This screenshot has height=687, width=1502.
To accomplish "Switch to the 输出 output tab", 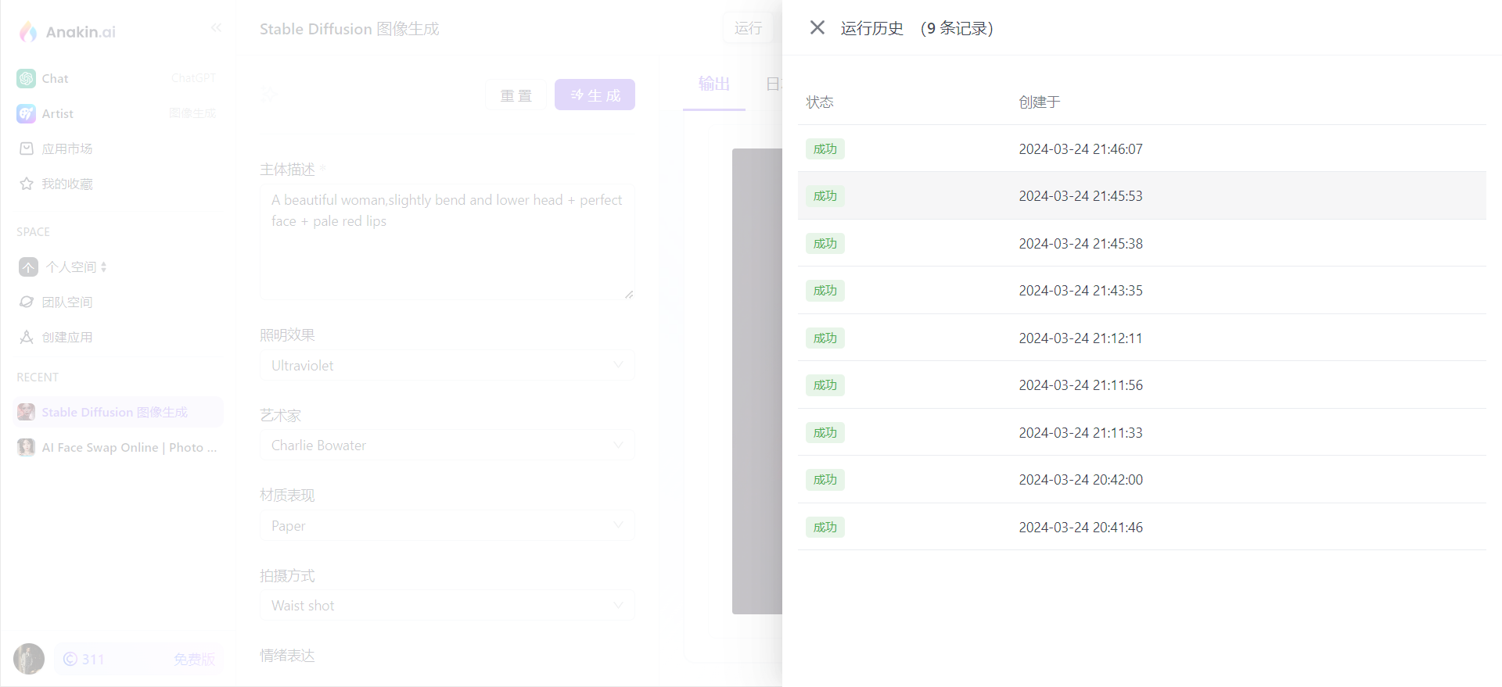I will tap(714, 84).
